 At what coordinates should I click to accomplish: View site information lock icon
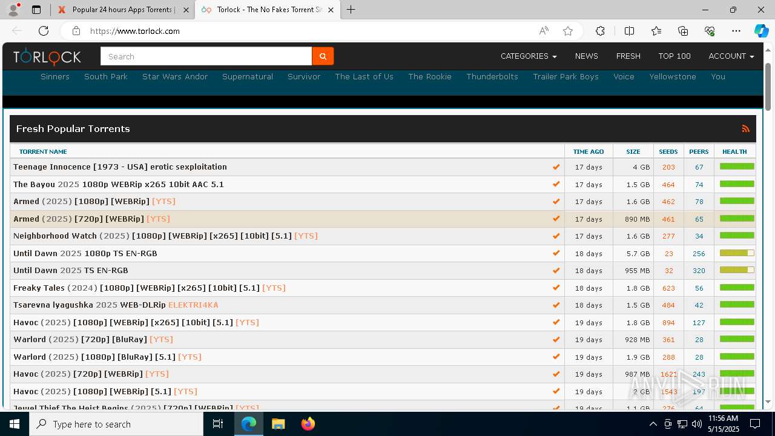tap(76, 31)
